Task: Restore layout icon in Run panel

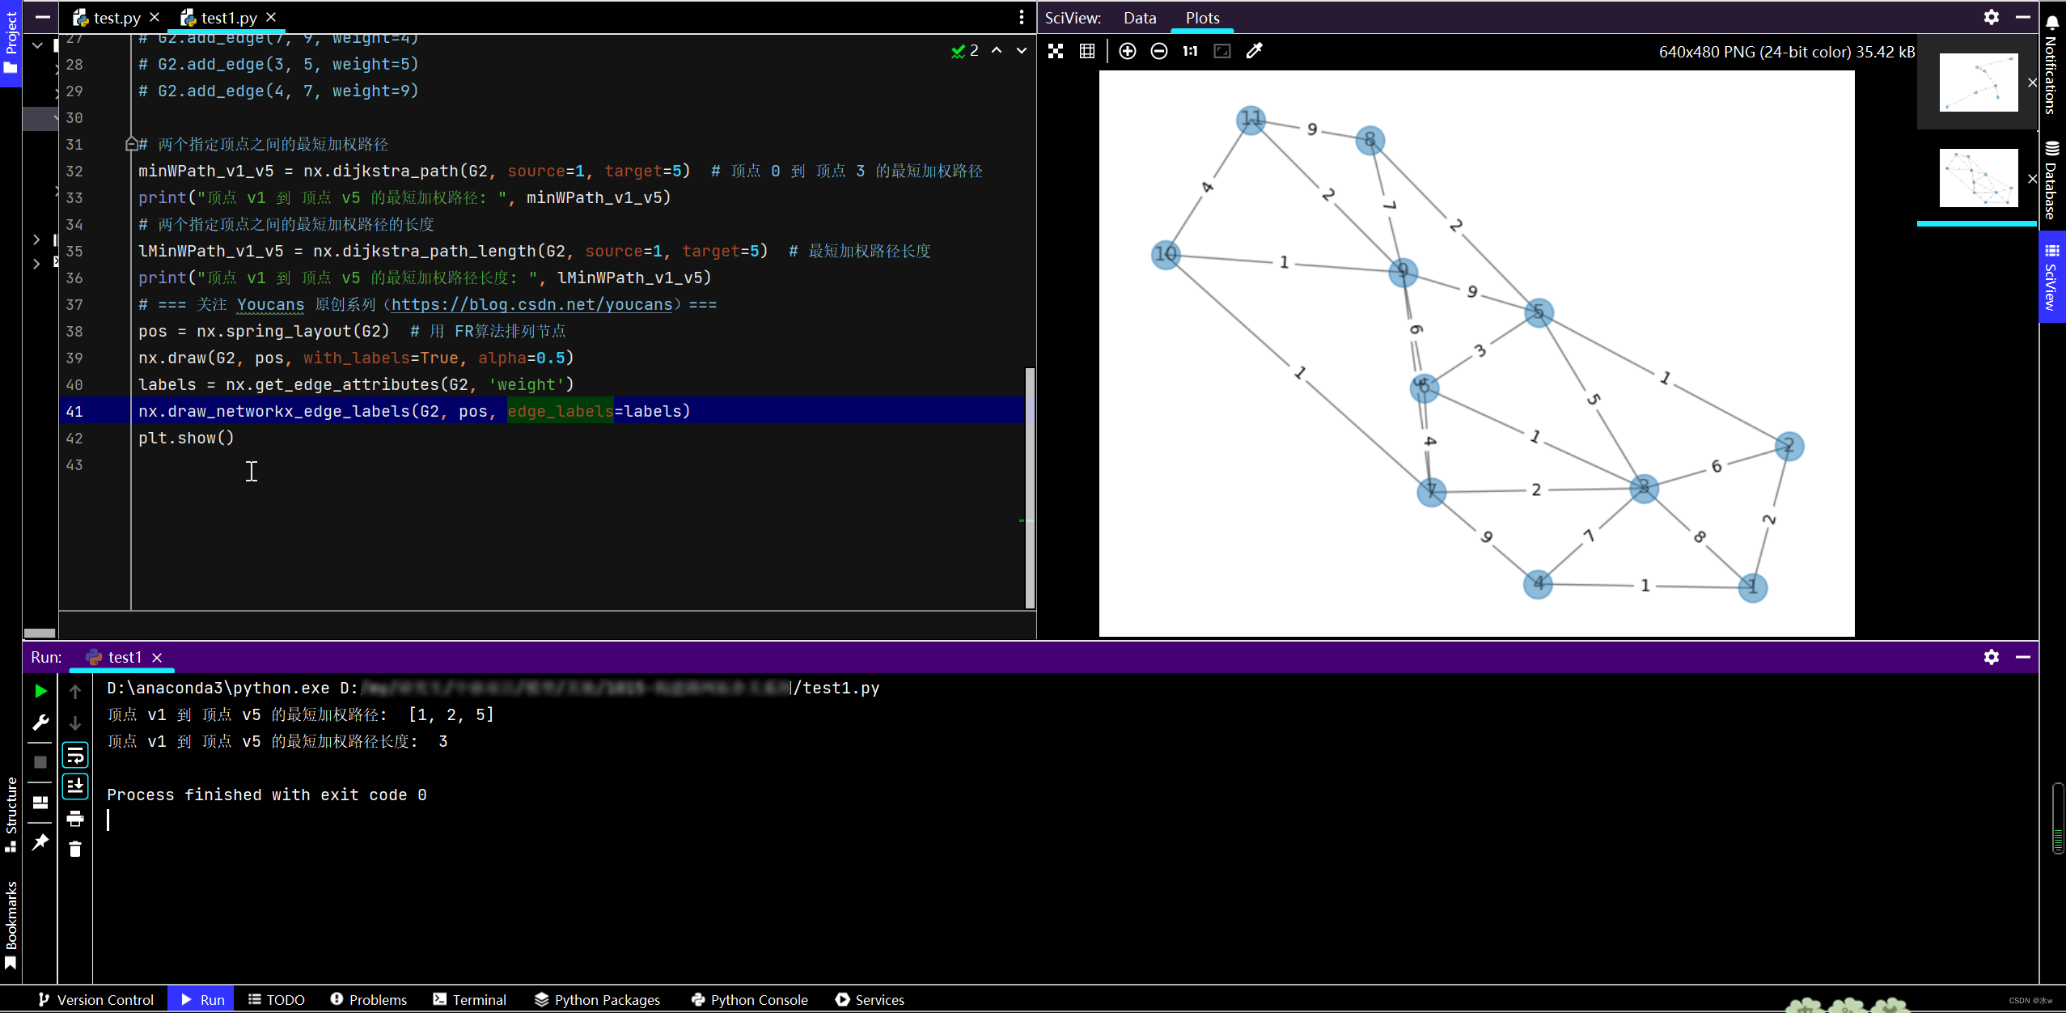Action: click(40, 802)
